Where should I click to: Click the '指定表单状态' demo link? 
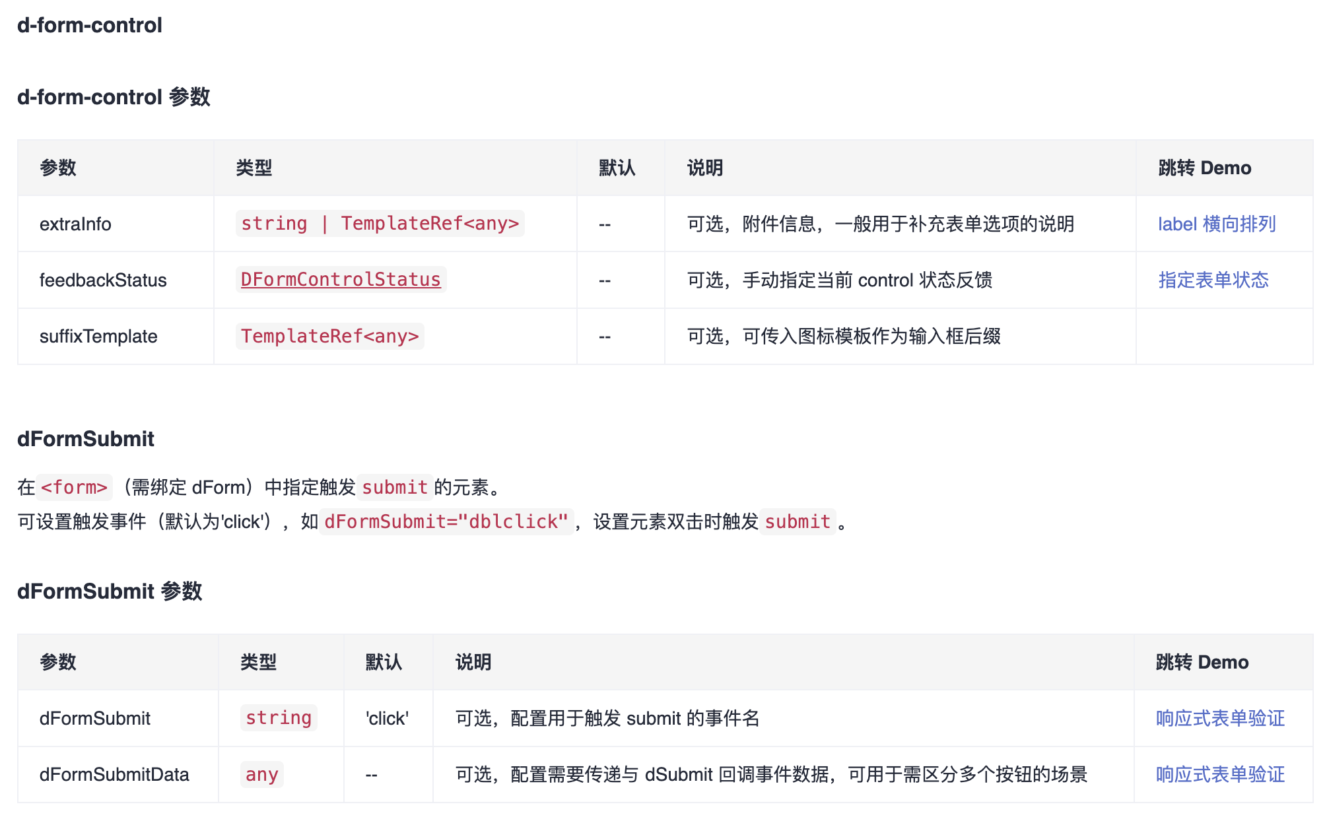click(x=1213, y=280)
